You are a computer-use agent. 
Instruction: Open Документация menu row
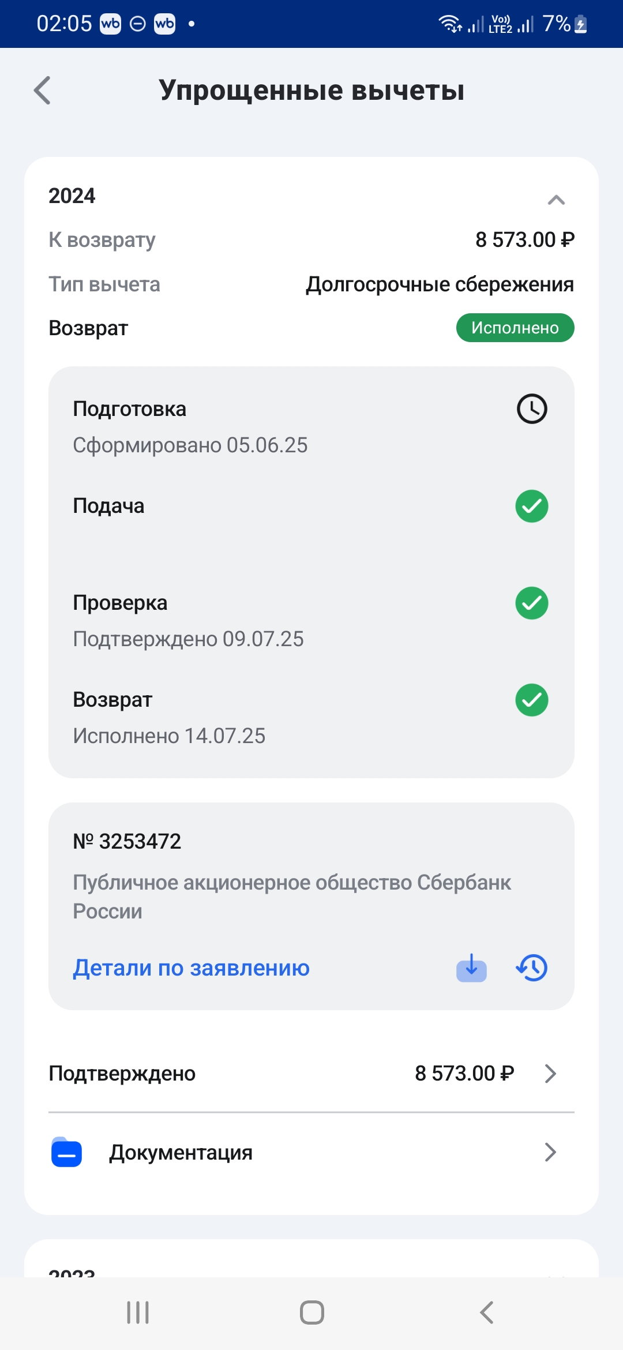181,1152
